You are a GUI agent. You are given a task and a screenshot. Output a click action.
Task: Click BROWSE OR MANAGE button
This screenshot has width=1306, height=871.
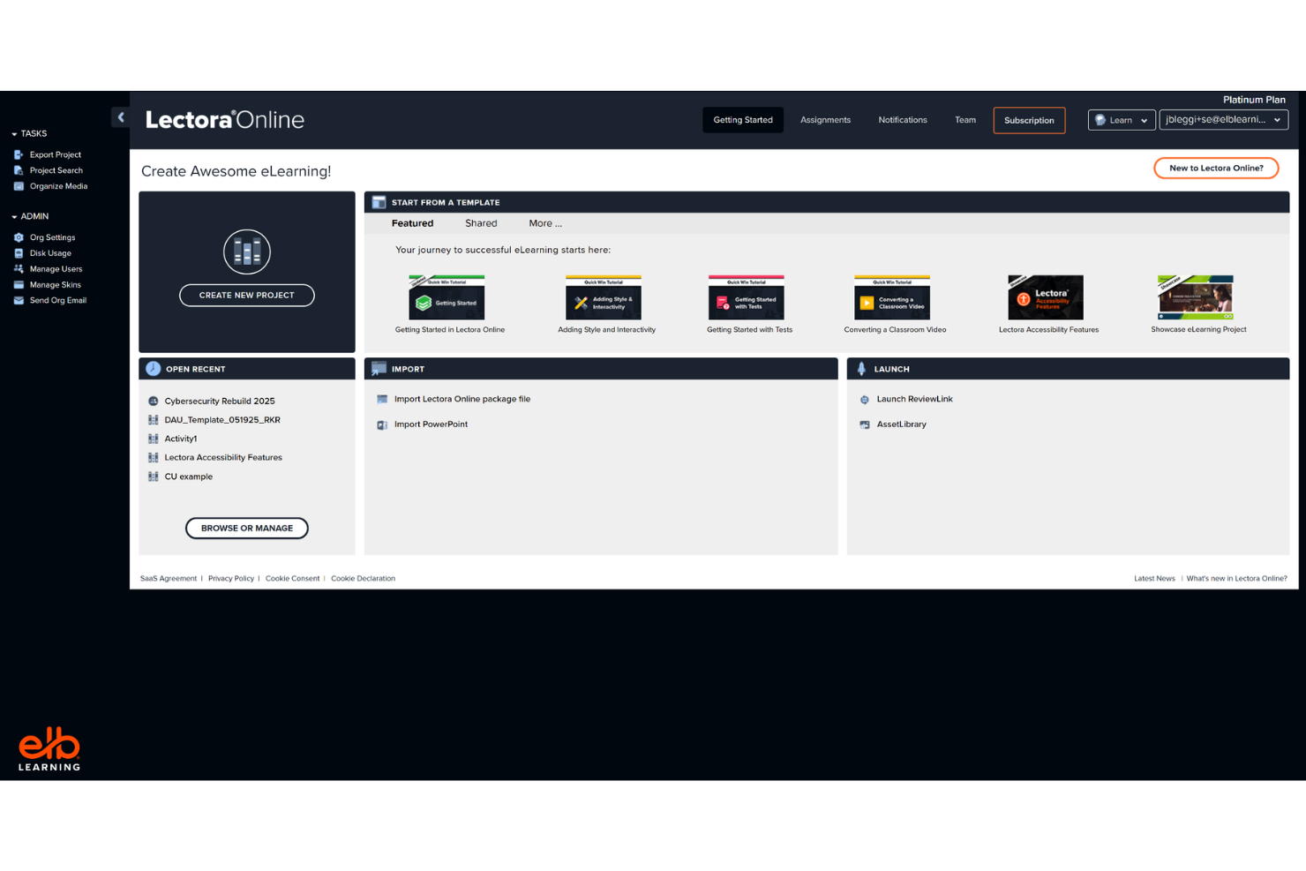pos(247,528)
